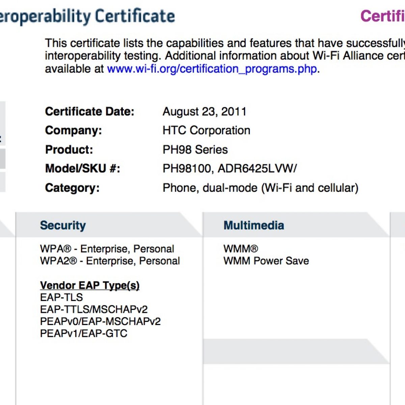Select the PH98100, ADR6425LVW/ model text
This screenshot has width=405, height=405.
[x=230, y=168]
